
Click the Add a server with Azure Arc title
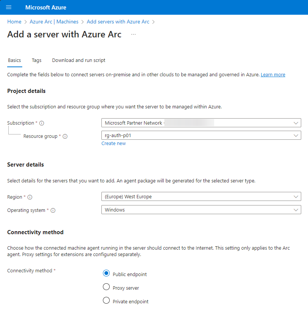64,34
